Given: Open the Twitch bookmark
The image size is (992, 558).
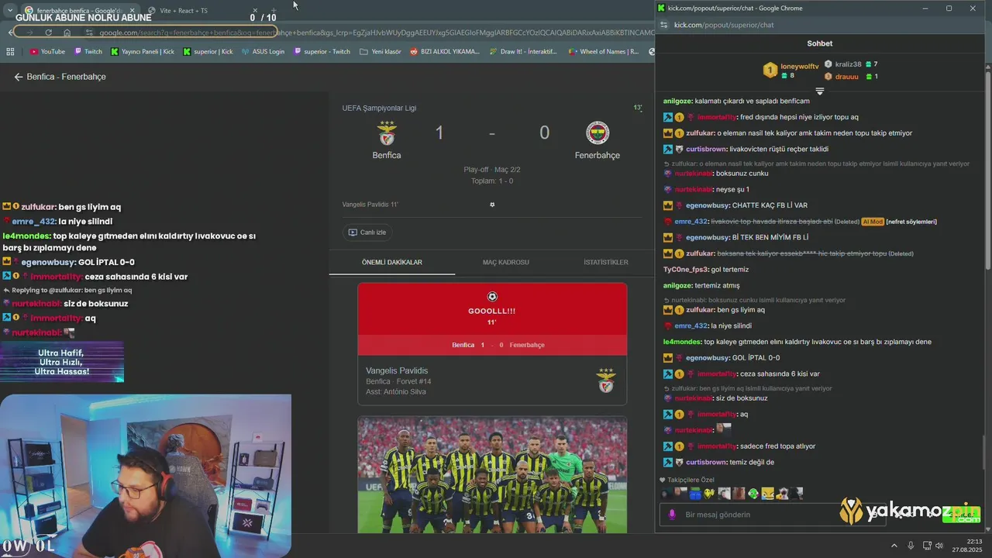Looking at the screenshot, I should point(88,52).
